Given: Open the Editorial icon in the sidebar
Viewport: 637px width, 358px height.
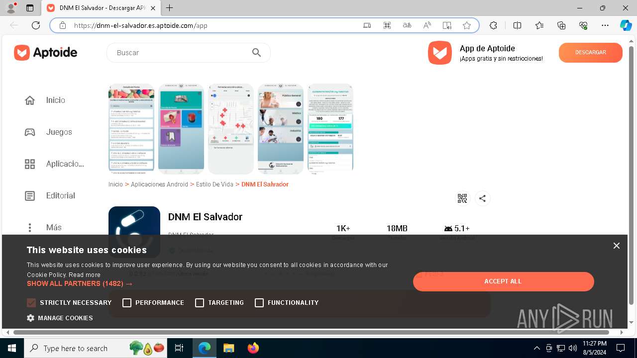Looking at the screenshot, I should coord(30,195).
